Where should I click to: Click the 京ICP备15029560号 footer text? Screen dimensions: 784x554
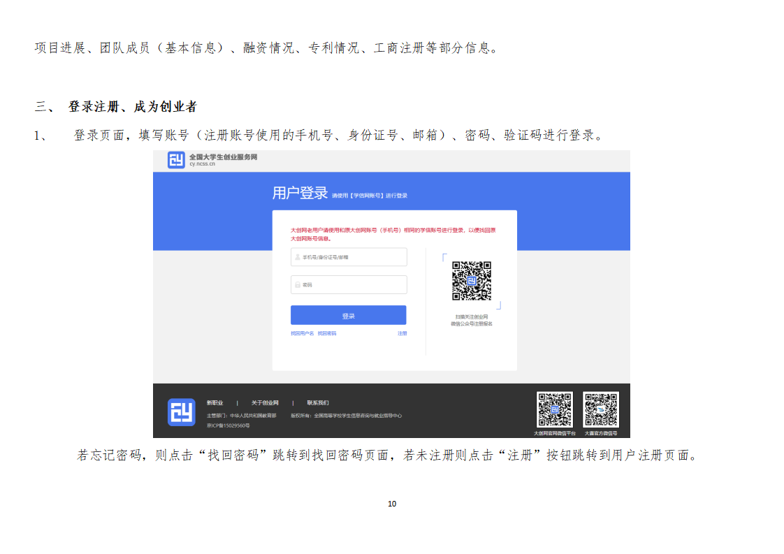pyautogui.click(x=228, y=425)
